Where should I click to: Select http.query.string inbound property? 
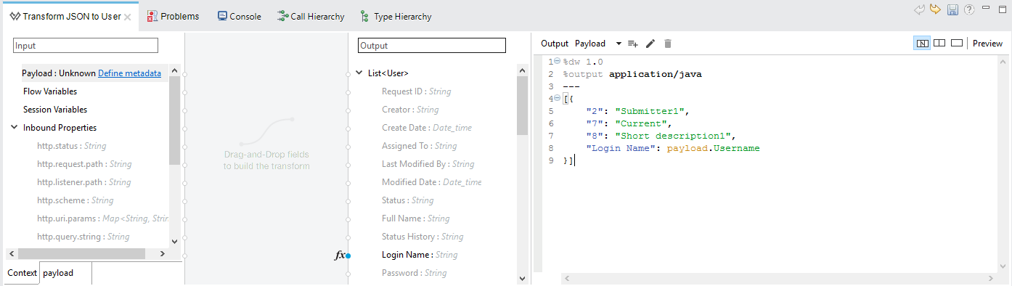[x=83, y=237]
